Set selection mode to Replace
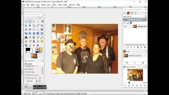This screenshot has height=95, width=169. point(30,66)
